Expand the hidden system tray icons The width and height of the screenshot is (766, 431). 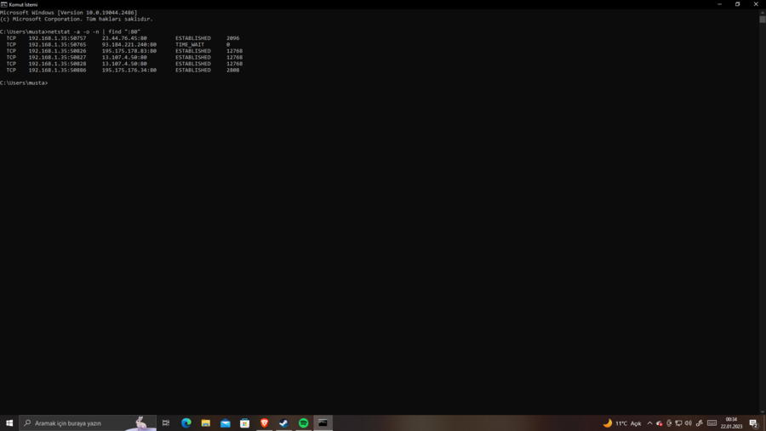(x=649, y=423)
